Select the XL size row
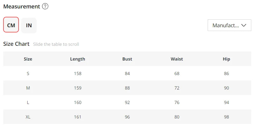Viewport: 253px width, 126px height. [x=127, y=117]
